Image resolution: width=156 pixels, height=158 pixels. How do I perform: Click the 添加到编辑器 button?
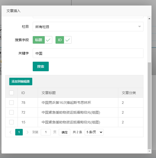pos(21,82)
